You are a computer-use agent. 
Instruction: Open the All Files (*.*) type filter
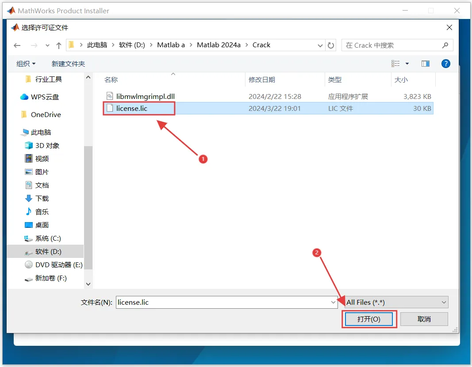396,303
